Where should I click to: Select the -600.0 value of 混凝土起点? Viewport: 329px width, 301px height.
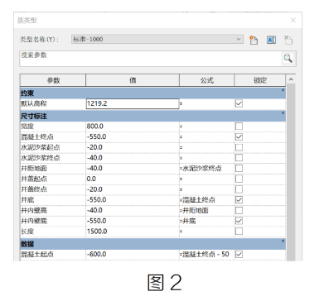[133, 254]
